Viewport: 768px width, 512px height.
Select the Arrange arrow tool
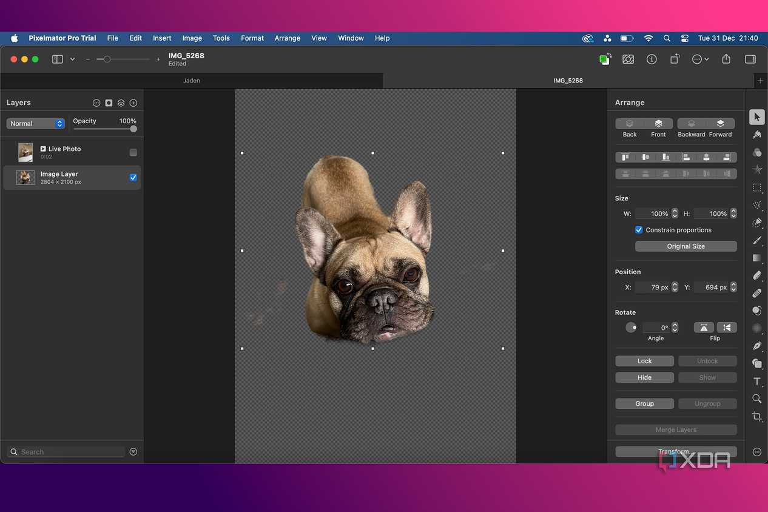coord(756,117)
